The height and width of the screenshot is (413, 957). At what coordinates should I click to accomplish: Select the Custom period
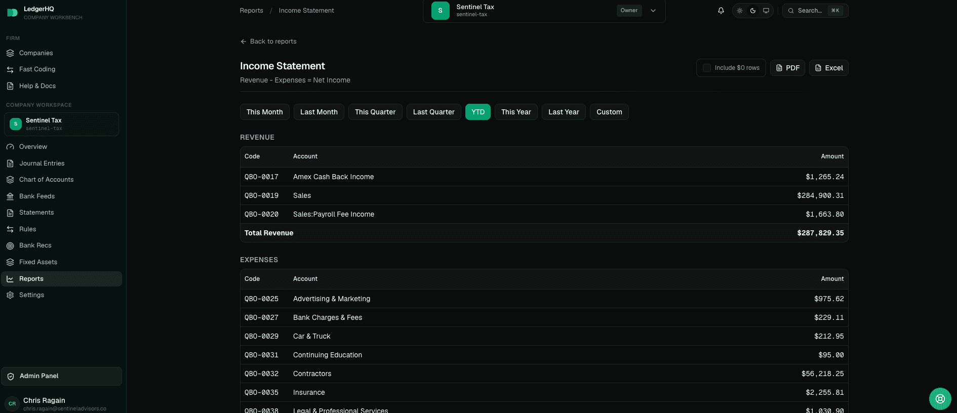(609, 112)
